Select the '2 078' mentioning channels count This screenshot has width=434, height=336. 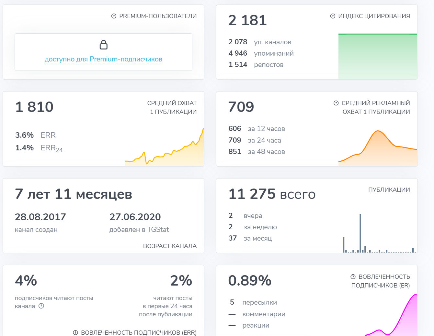(x=238, y=42)
